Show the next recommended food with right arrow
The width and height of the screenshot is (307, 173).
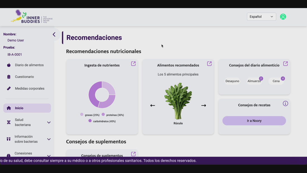click(x=204, y=105)
